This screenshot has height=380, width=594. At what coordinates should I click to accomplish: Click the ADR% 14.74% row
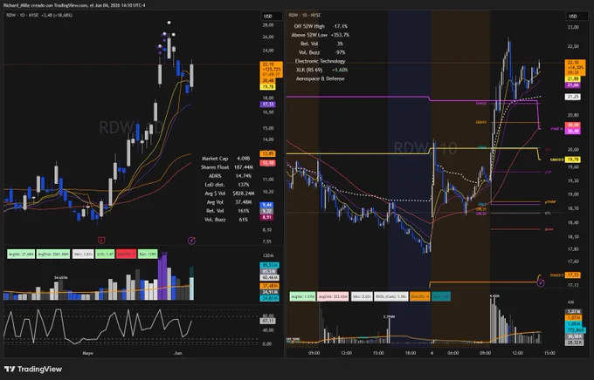click(230, 176)
